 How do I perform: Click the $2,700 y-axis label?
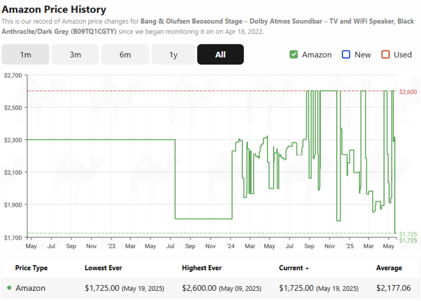(13, 75)
